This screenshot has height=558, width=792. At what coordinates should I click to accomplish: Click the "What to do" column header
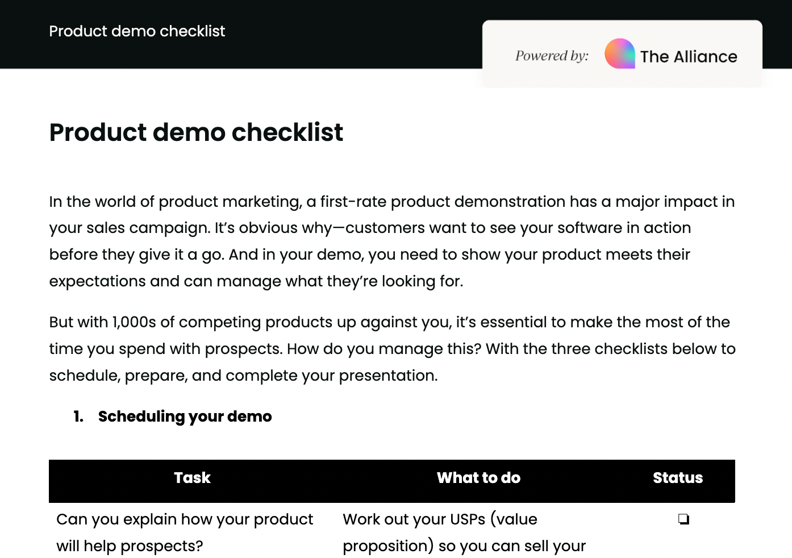(x=478, y=478)
